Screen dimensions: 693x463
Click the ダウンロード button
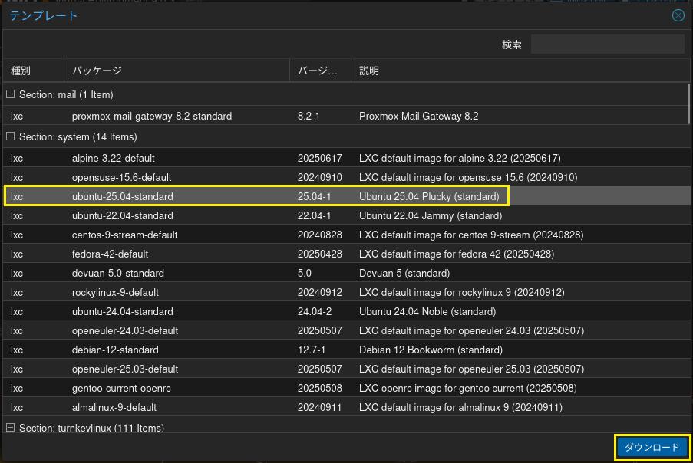tap(652, 447)
